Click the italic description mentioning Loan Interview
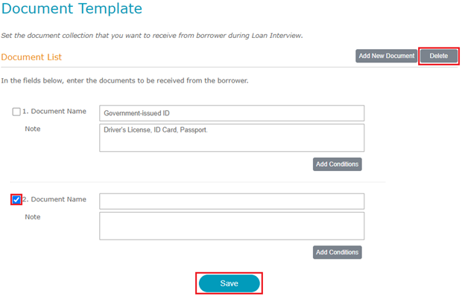Image resolution: width=465 pixels, height=299 pixels. [152, 35]
